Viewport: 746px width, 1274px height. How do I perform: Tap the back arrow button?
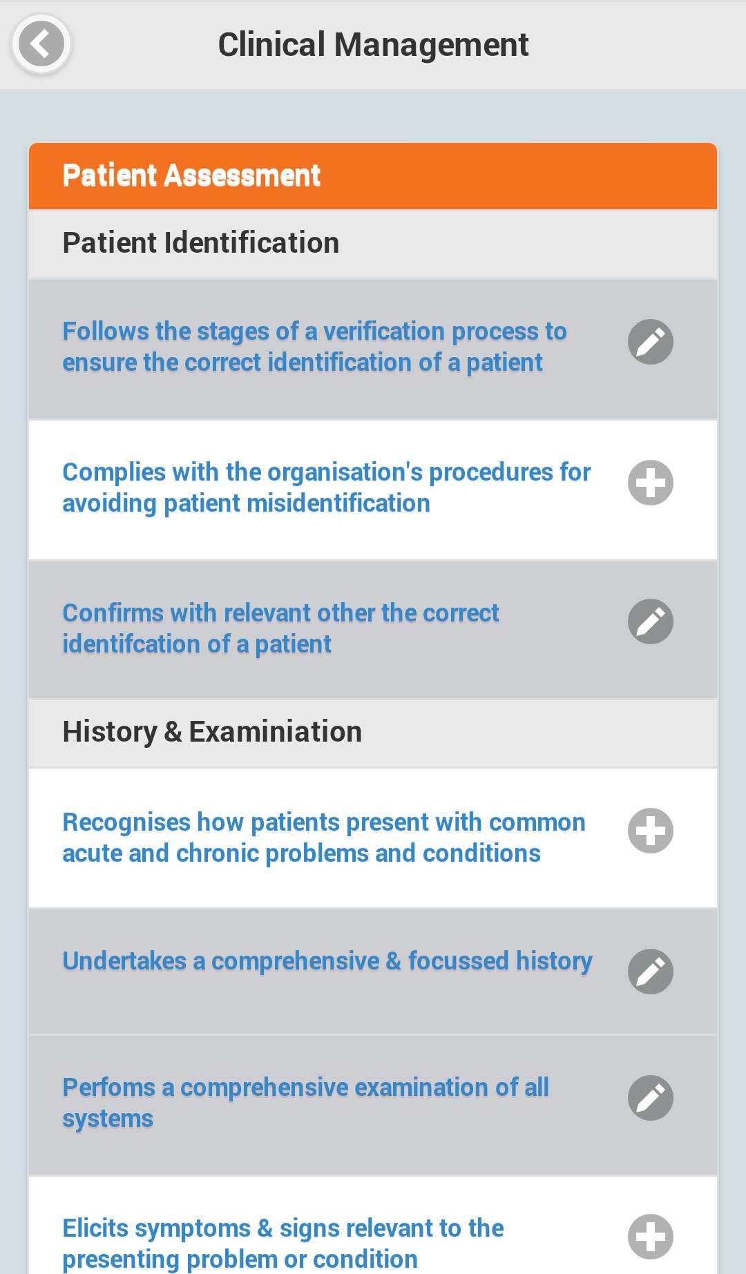pyautogui.click(x=41, y=44)
